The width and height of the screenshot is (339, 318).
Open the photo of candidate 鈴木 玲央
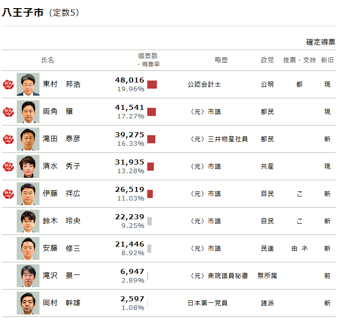coord(28,221)
